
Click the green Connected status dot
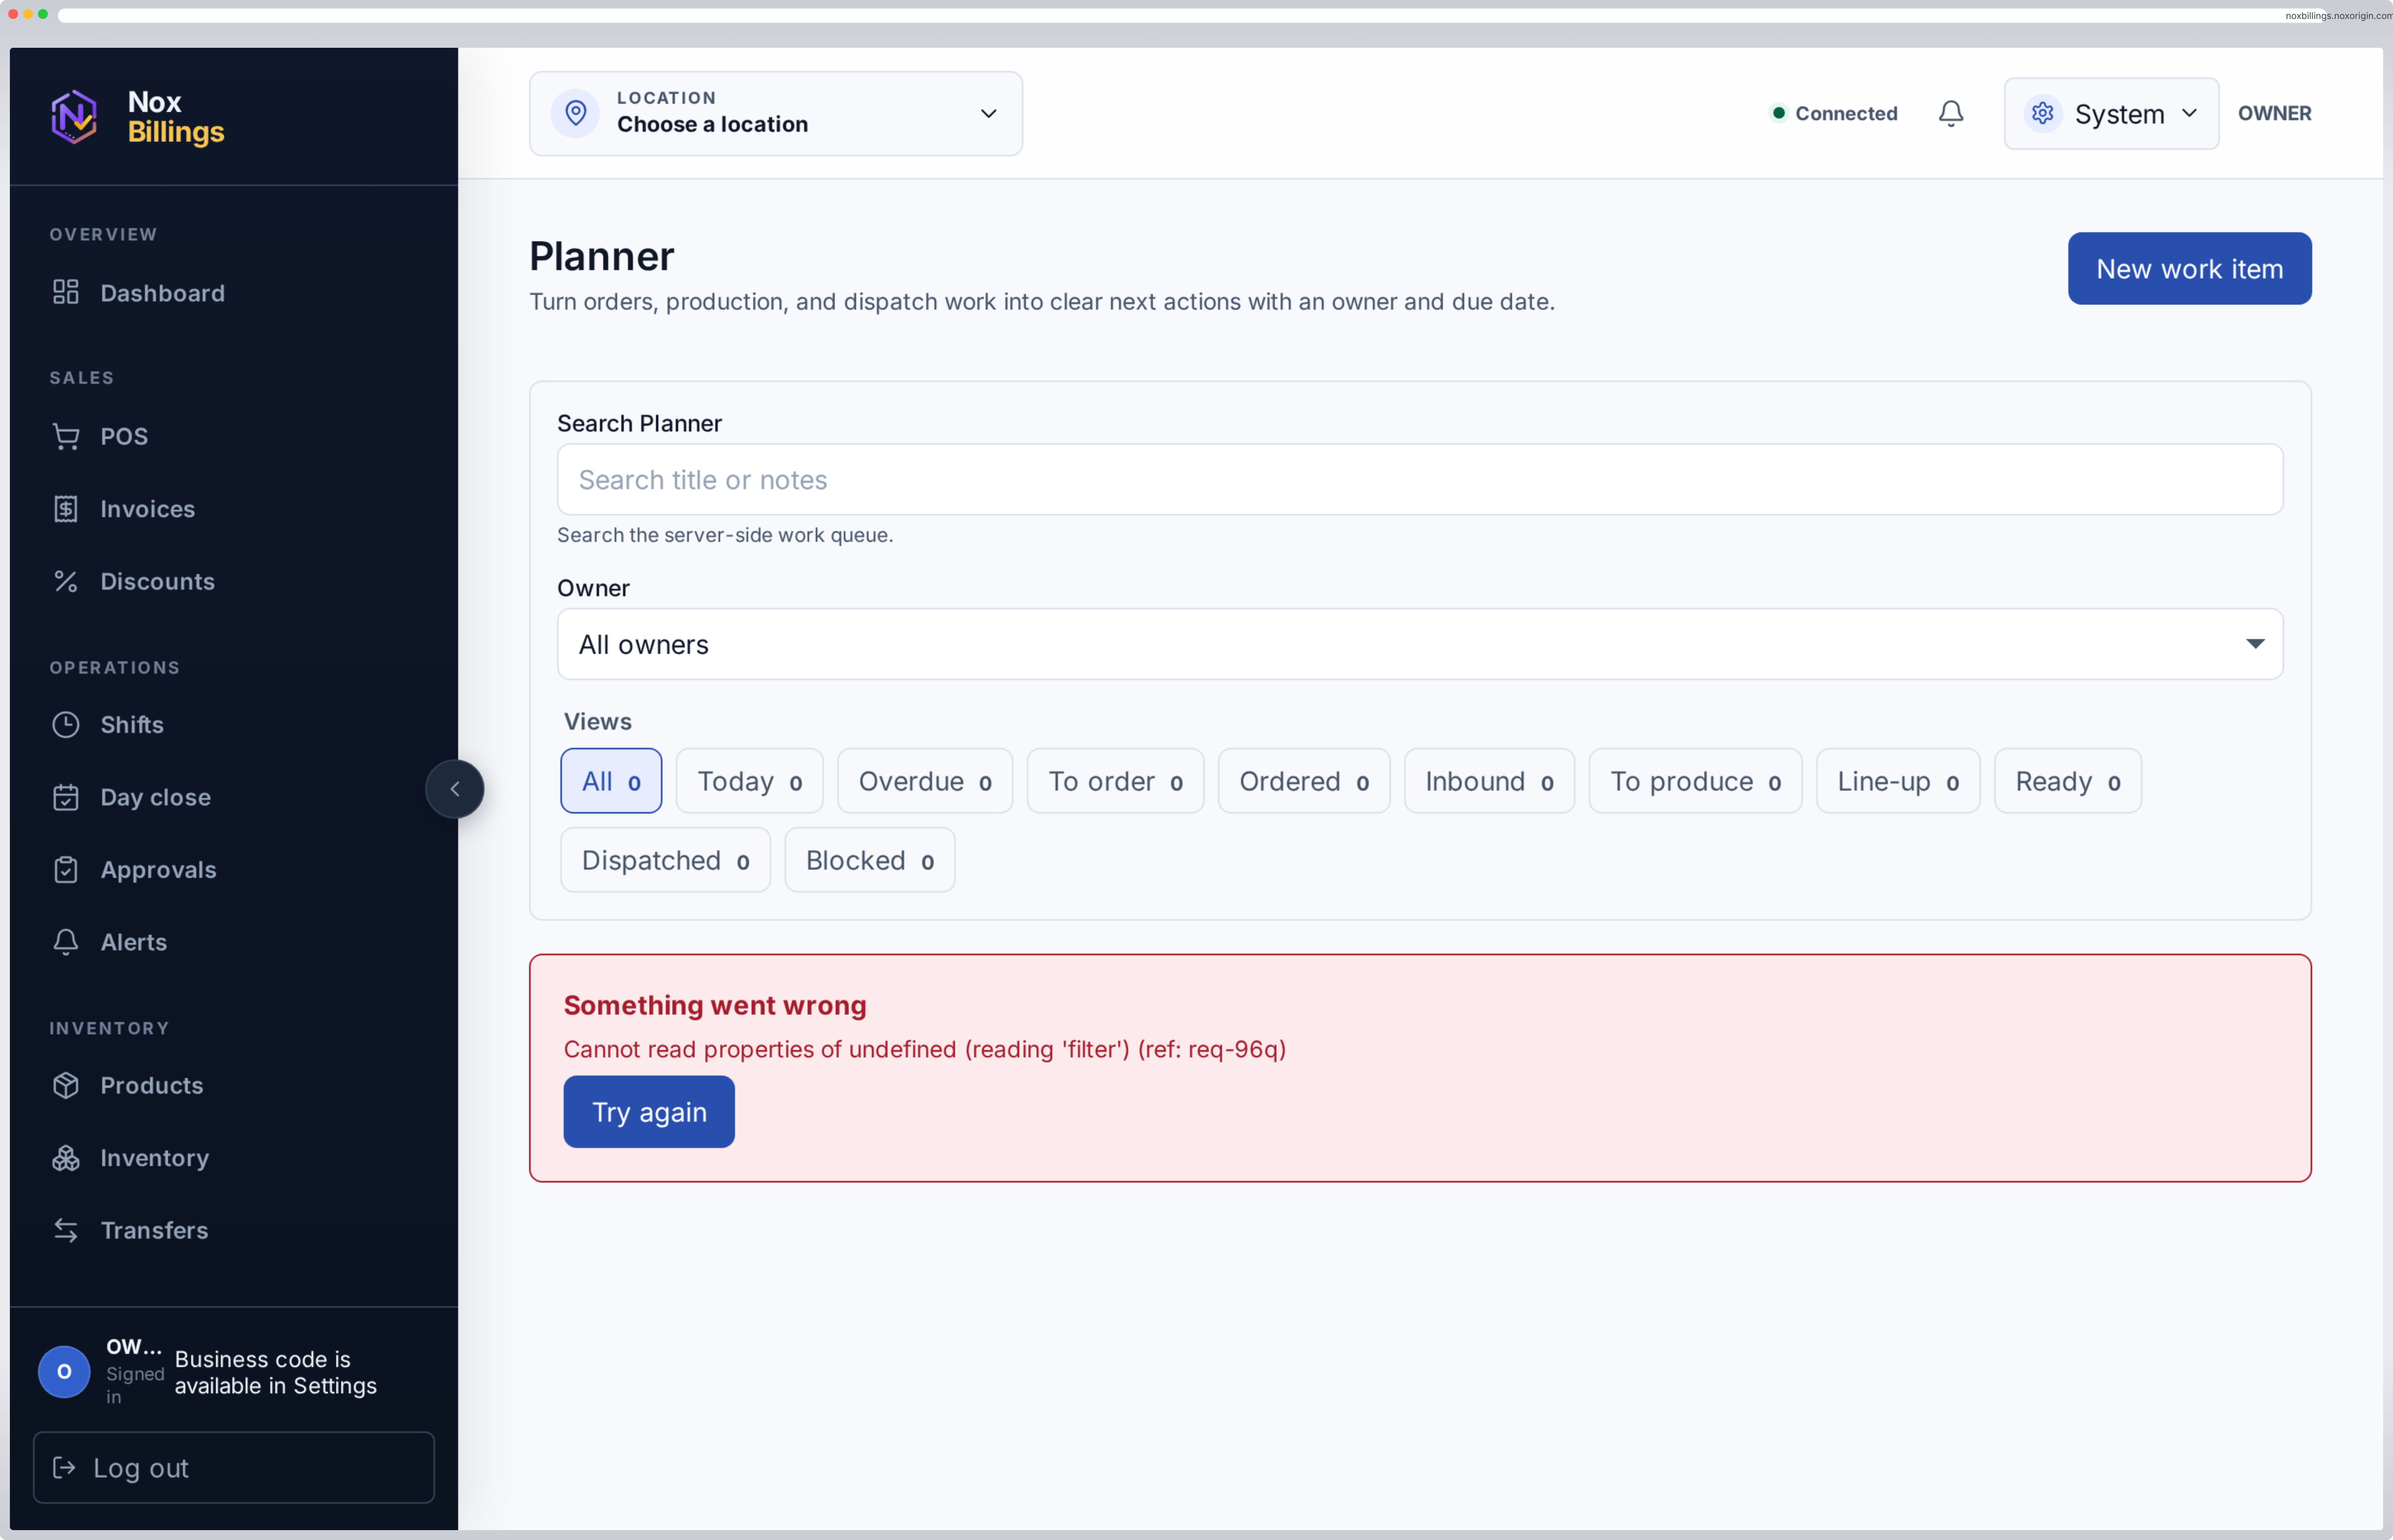tap(1779, 113)
